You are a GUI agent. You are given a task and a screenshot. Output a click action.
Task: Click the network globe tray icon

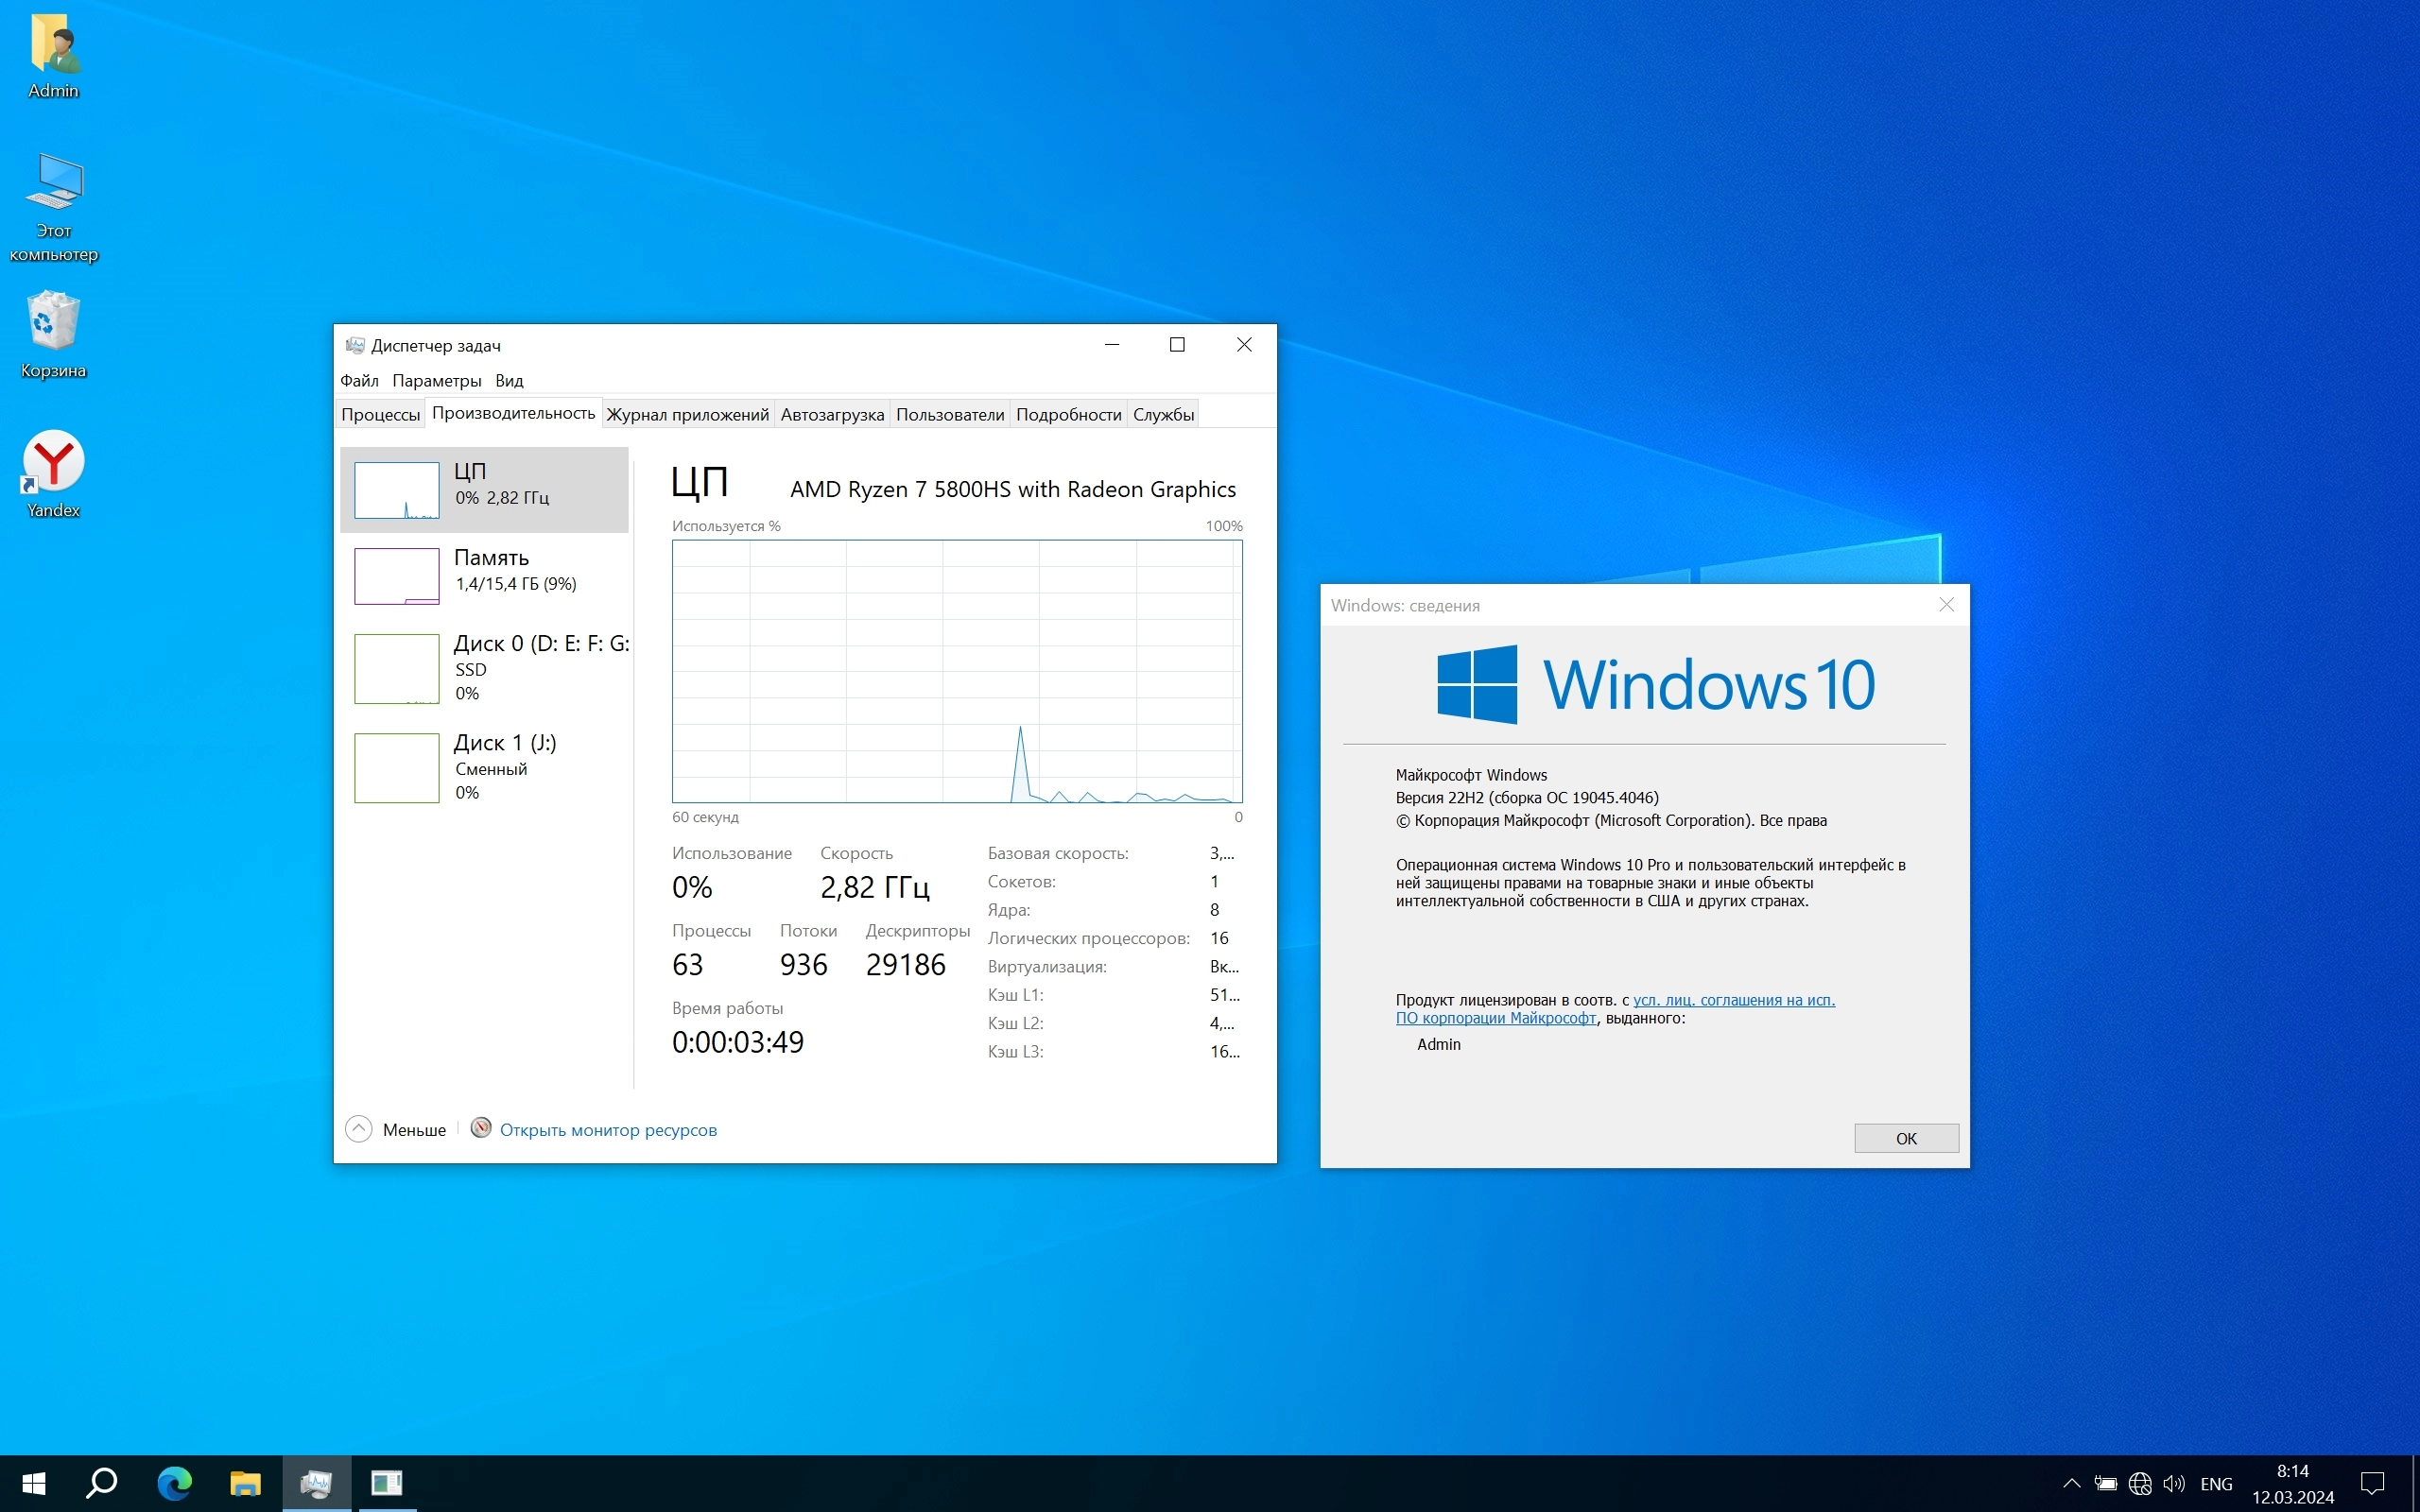pyautogui.click(x=2139, y=1484)
